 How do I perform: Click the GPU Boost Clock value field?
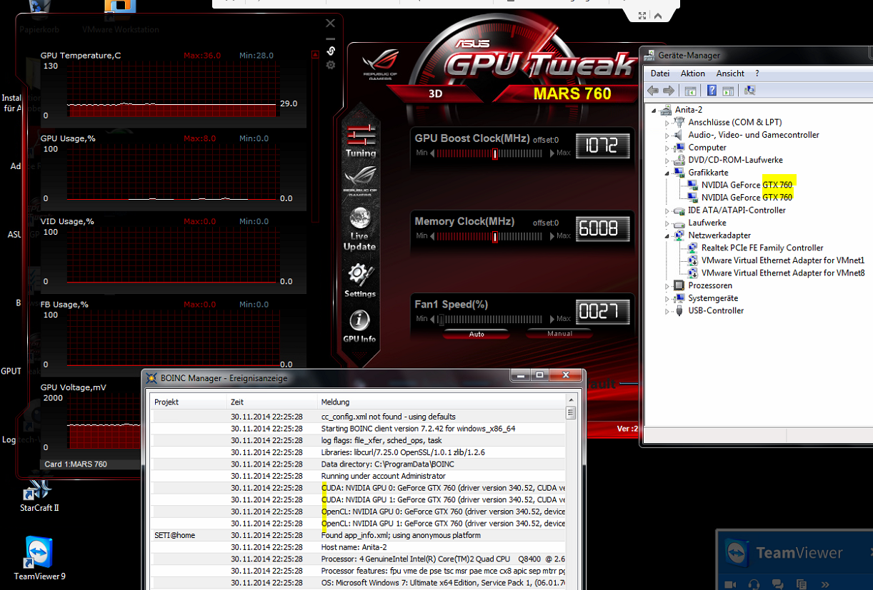point(602,146)
